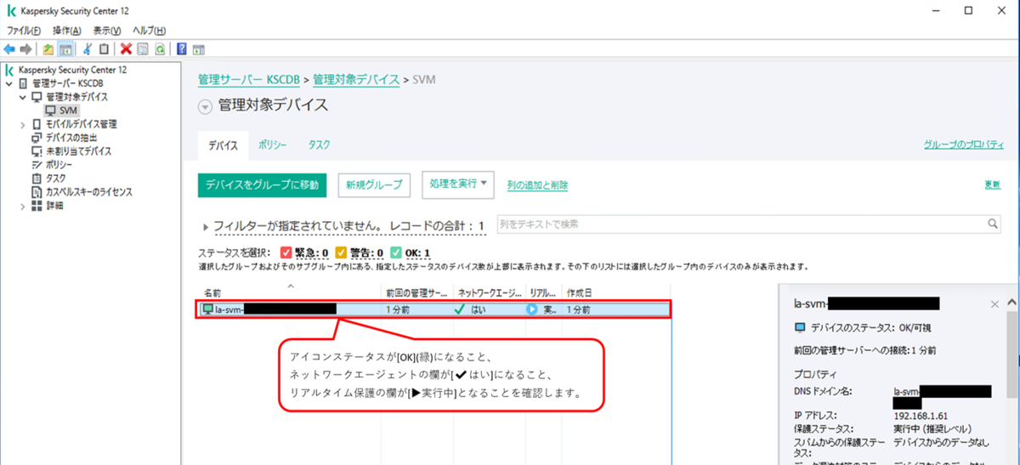Image resolution: width=1020 pixels, height=465 pixels.
Task: Select 未割り当てデバイス in the tree
Action: tap(71, 151)
